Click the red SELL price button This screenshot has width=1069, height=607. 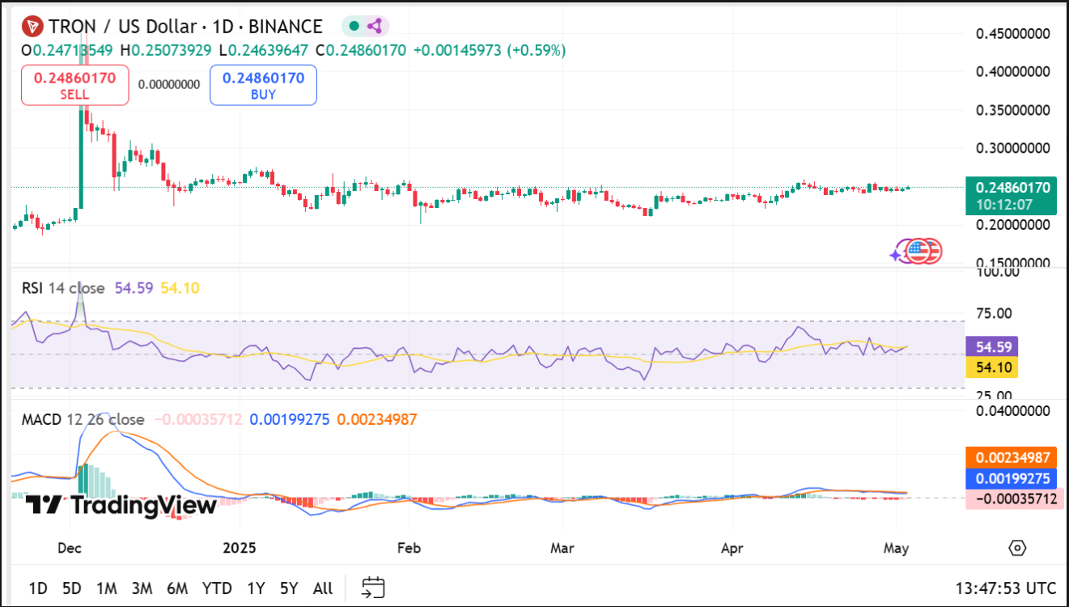(x=74, y=86)
